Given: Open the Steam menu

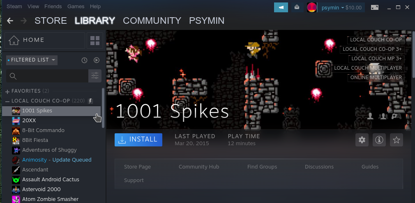Looking at the screenshot, I should coord(14,6).
